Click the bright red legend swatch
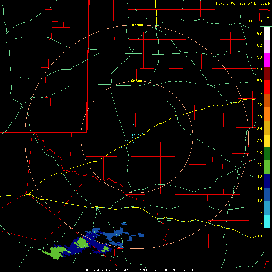272x272 pixels. 267,87
